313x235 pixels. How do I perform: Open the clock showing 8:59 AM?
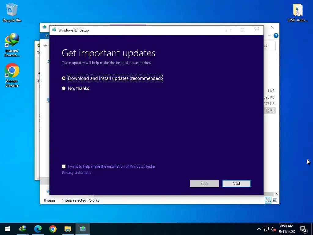point(287,229)
